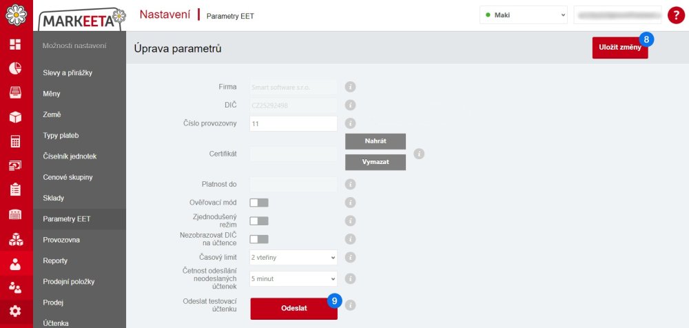Open the Četnost odesílání dropdown showing 5 minut
The image size is (689, 328).
click(x=293, y=279)
